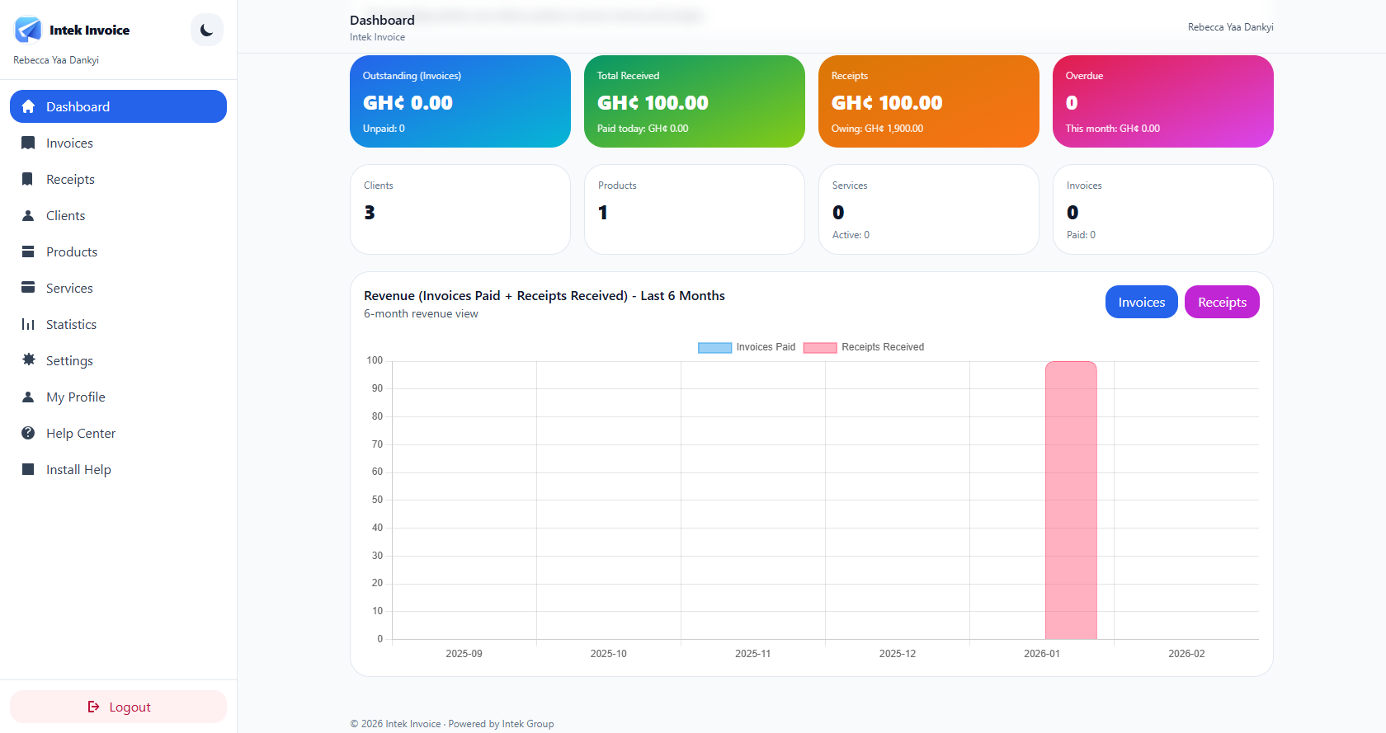Screen dimensions: 1386x733
Task: Toggle Invoices Paid legend swatch
Action: pos(714,347)
